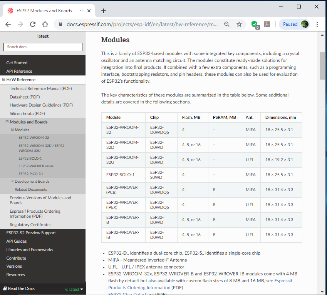
Task: Go back with the browser back arrow
Action: coord(8,24)
